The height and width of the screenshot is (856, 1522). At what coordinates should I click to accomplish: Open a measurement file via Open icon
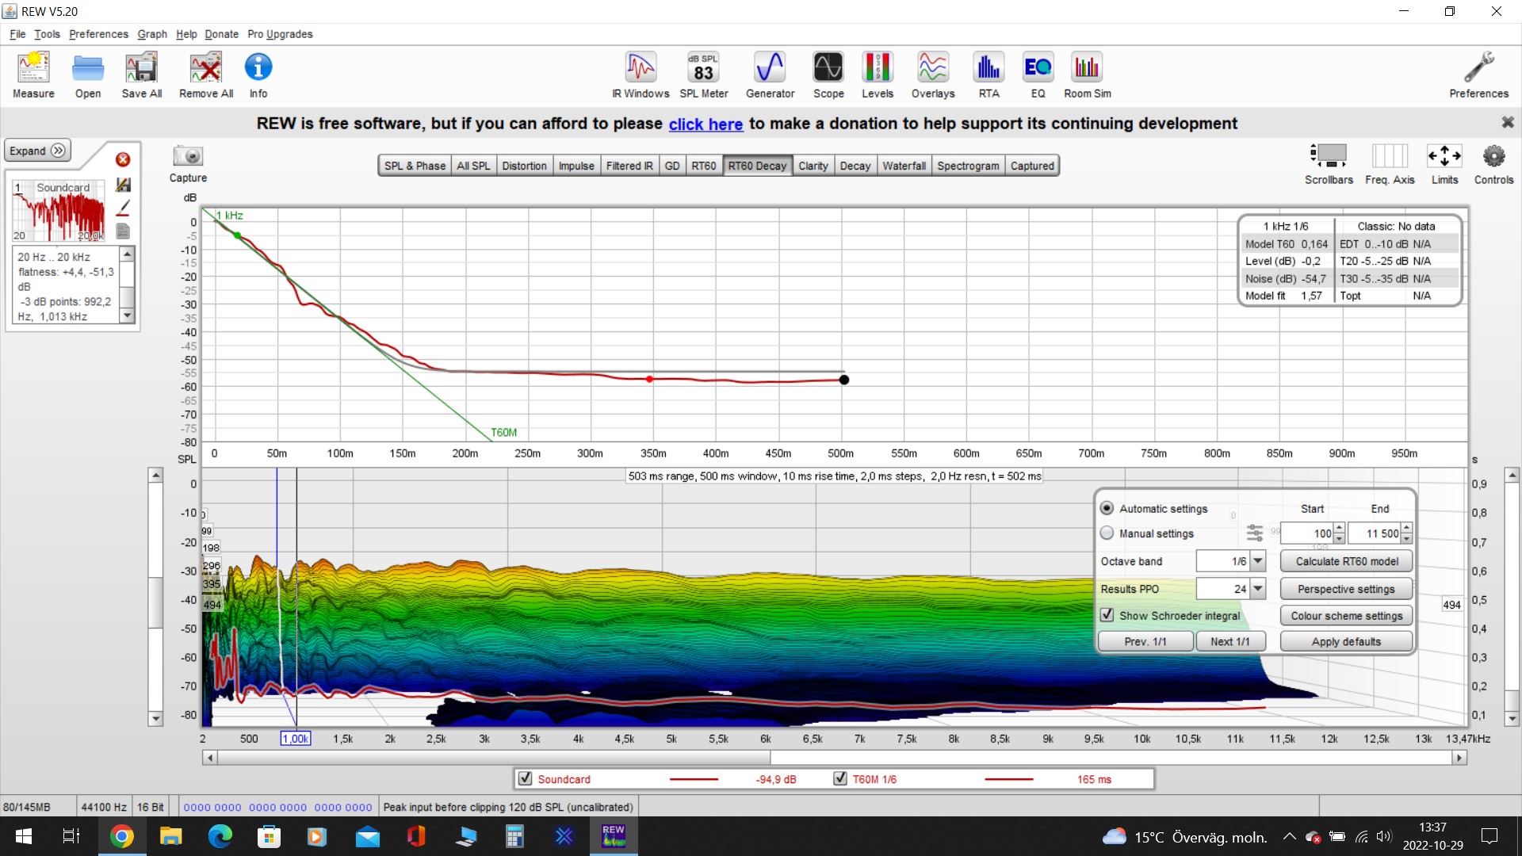pyautogui.click(x=88, y=75)
